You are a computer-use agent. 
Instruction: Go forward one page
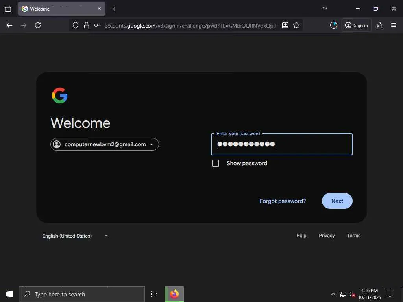click(x=24, y=25)
